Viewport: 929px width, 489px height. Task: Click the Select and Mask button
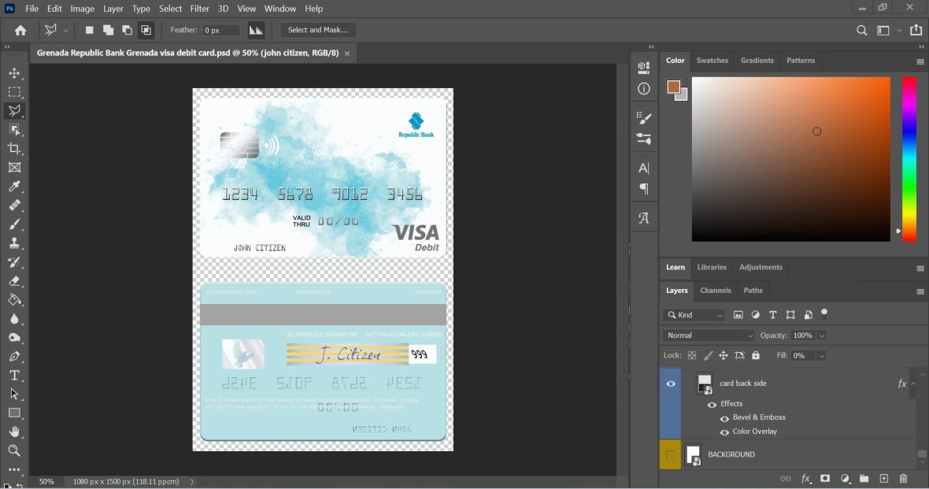[318, 30]
